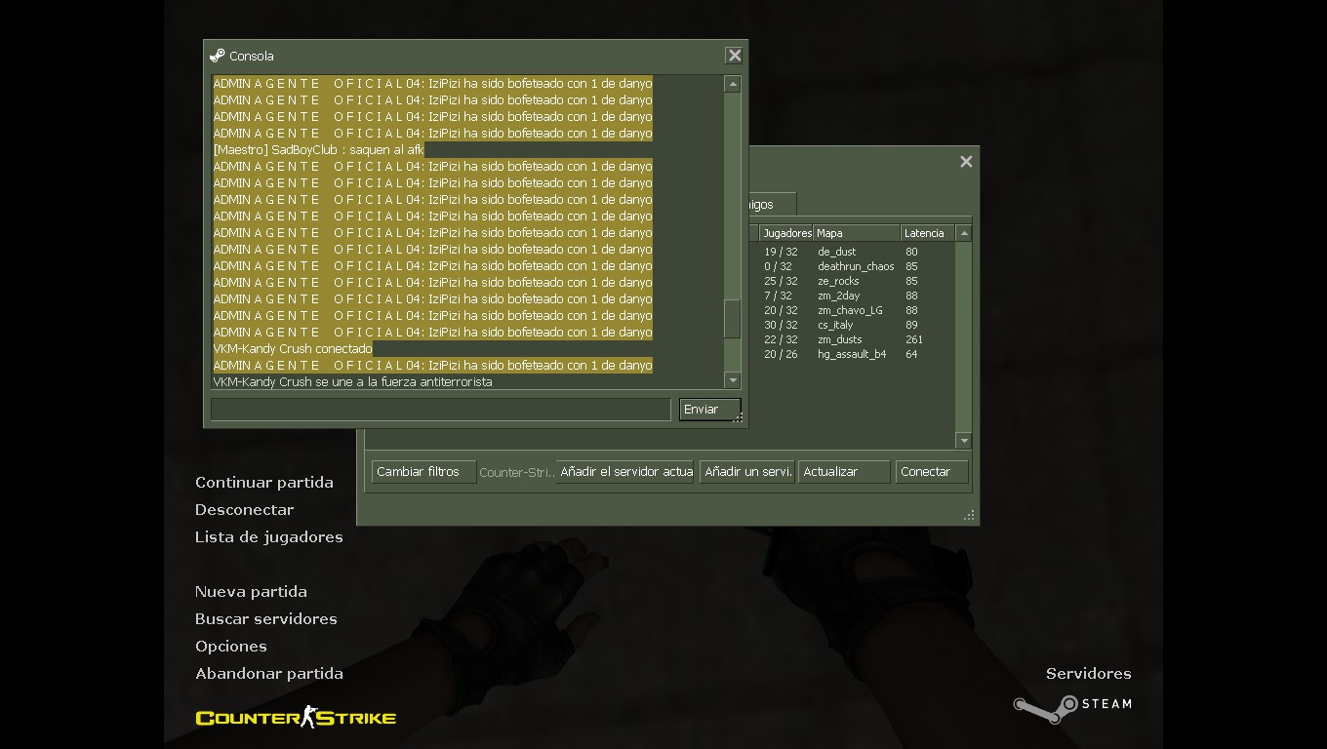Image resolution: width=1327 pixels, height=749 pixels.
Task: Select the zm_chavo_LG server row
Action: point(852,310)
